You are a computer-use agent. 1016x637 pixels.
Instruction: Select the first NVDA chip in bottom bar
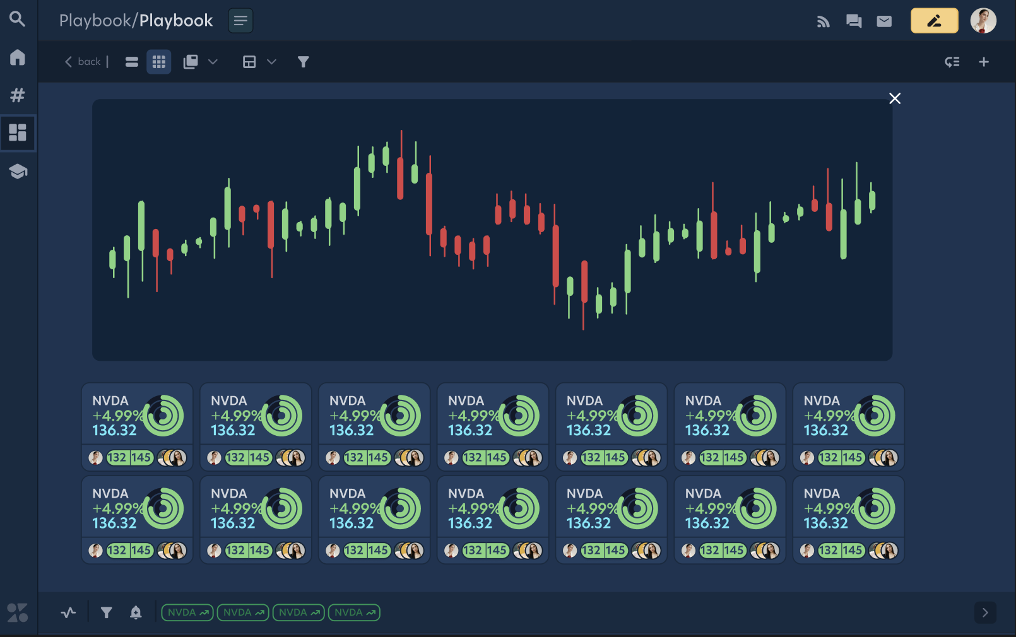187,612
